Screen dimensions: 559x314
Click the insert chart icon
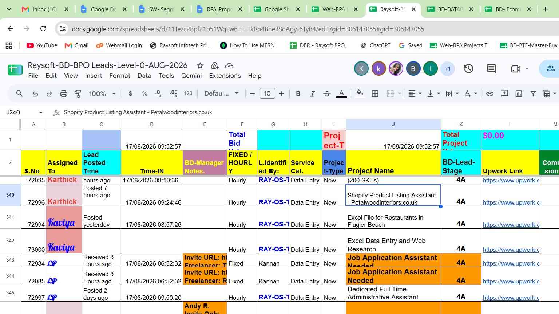pos(519,94)
